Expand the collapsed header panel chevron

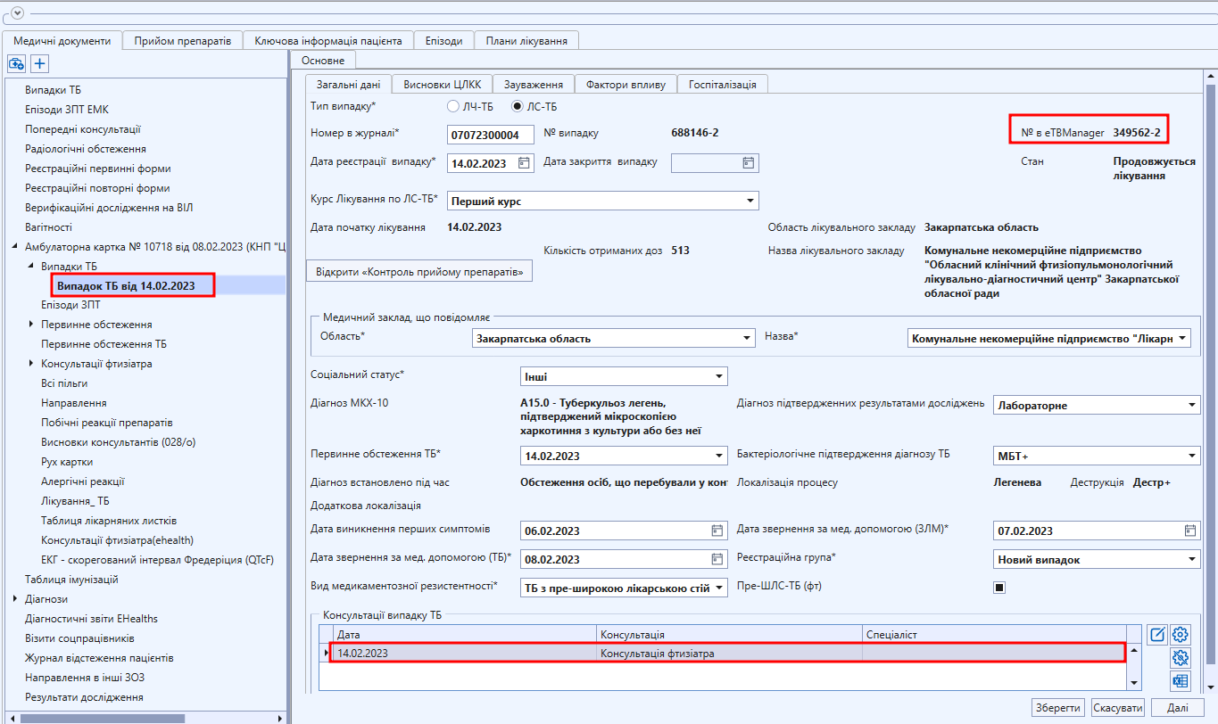[x=18, y=12]
